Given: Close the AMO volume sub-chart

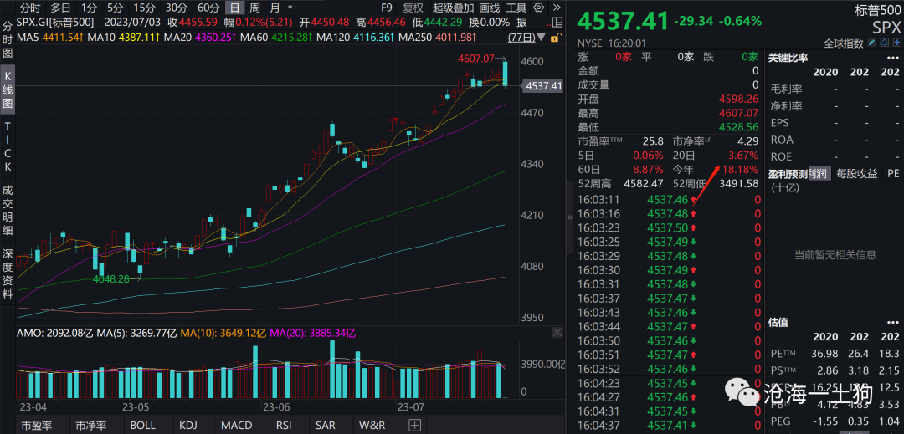Looking at the screenshot, I should pyautogui.click(x=557, y=333).
